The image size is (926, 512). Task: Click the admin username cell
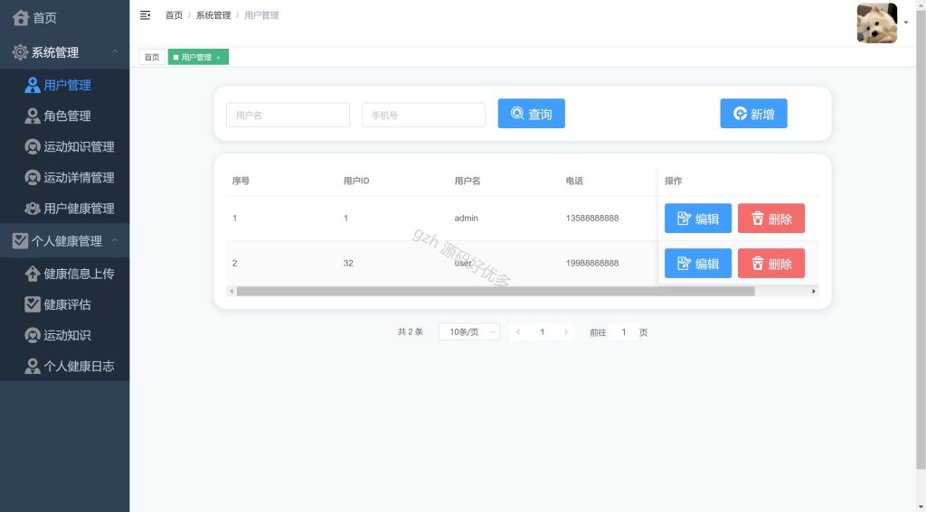466,219
